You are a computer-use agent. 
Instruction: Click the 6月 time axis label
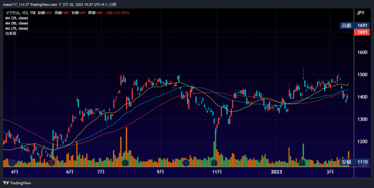[70, 172]
